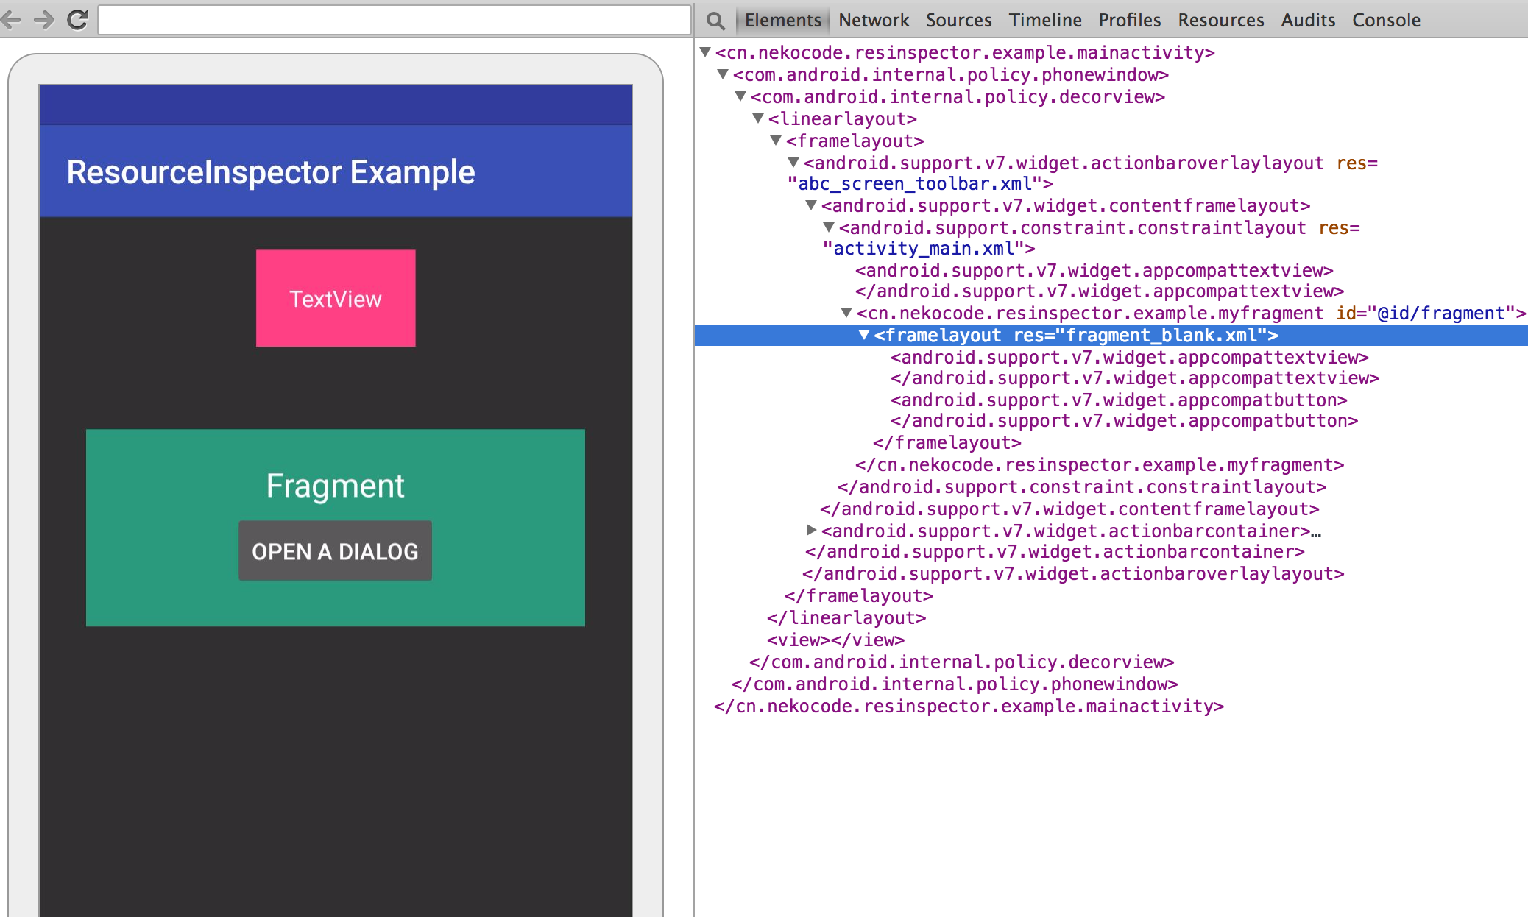This screenshot has width=1528, height=917.
Task: Collapse the selected framelayout fragment_blank node
Action: coord(864,335)
